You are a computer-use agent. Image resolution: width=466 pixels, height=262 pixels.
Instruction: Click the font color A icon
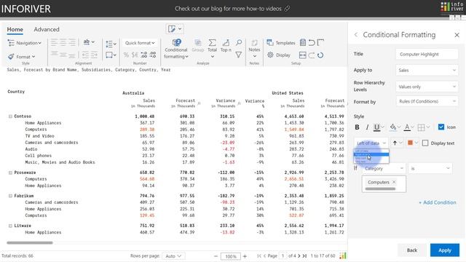coord(407,127)
